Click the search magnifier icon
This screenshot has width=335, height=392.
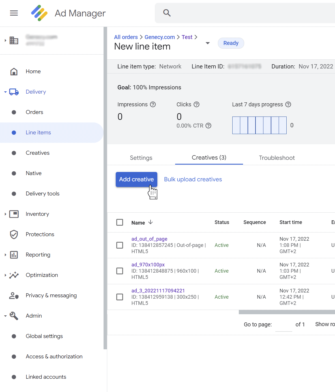tap(167, 13)
